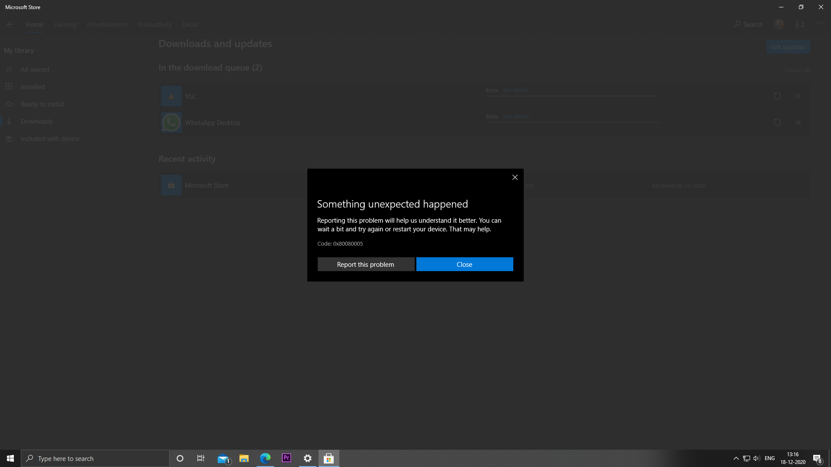Cancel the WhatsApp Desktop download

click(798, 122)
